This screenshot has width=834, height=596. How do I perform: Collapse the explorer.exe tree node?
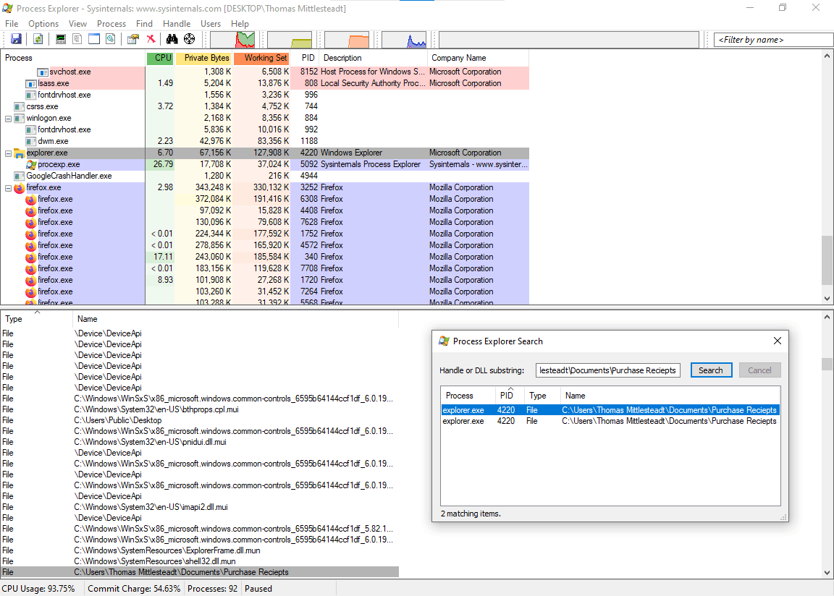tap(8, 153)
